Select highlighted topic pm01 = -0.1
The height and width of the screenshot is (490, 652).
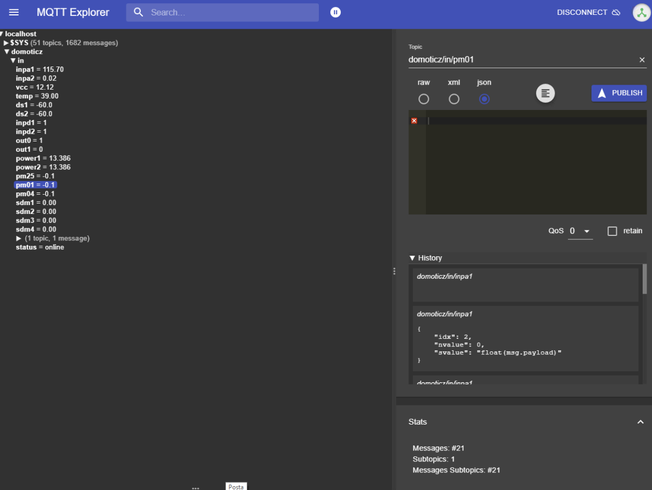[x=35, y=185]
